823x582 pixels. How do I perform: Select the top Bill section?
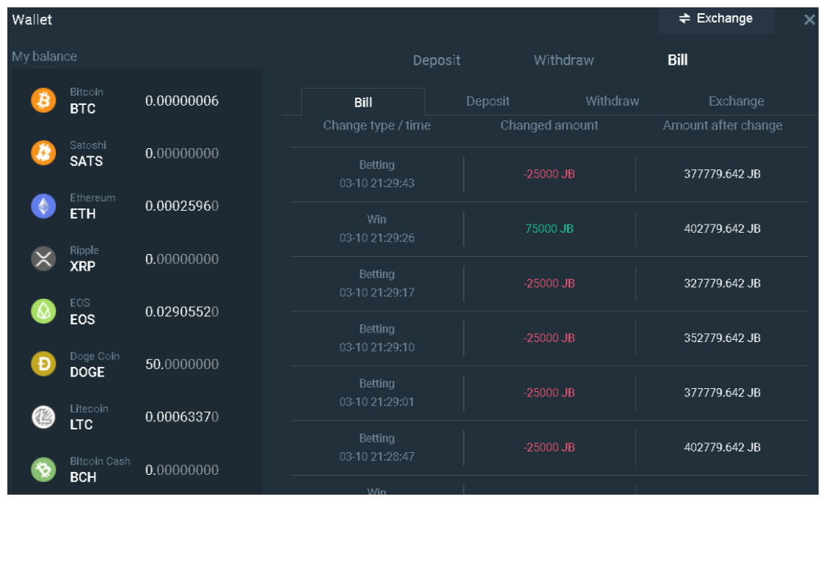coord(677,60)
